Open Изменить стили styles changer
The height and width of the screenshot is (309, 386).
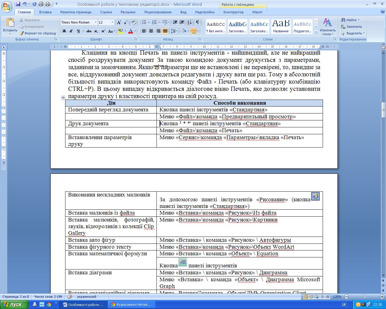point(327,27)
